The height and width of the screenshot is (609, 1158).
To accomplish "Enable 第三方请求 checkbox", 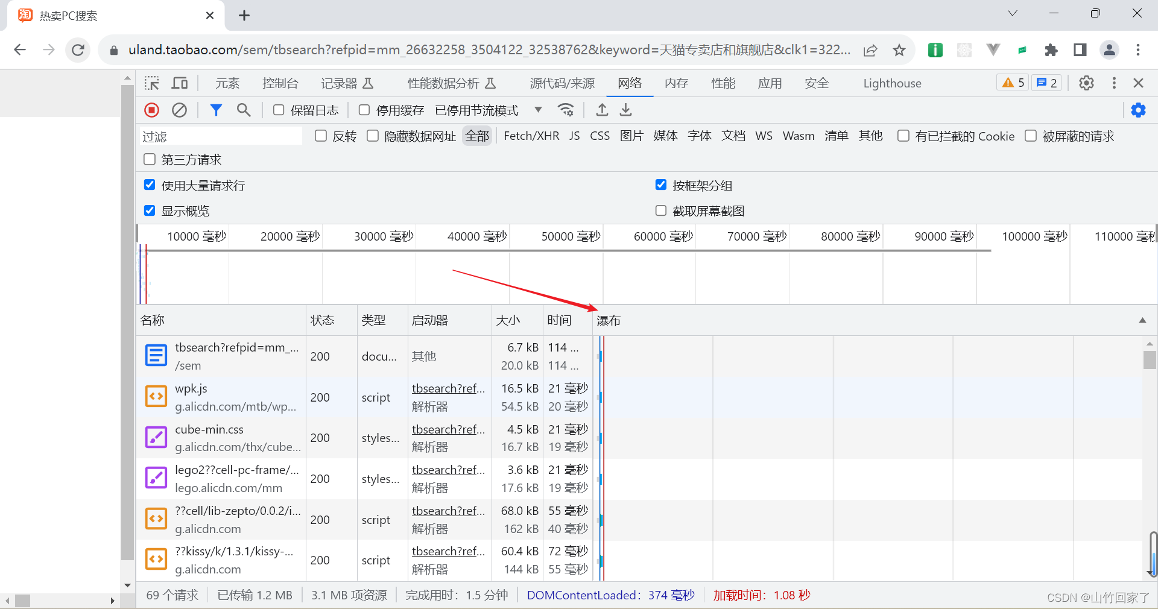I will click(x=150, y=159).
